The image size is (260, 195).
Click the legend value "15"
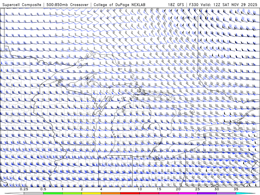(x=159, y=189)
